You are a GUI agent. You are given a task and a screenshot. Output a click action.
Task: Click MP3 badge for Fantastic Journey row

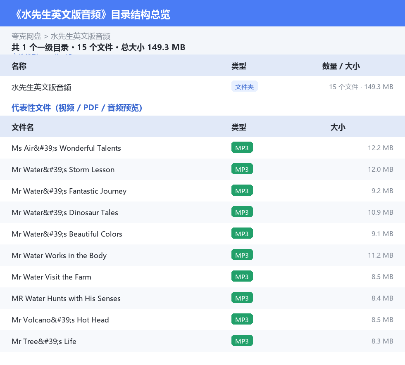(242, 190)
